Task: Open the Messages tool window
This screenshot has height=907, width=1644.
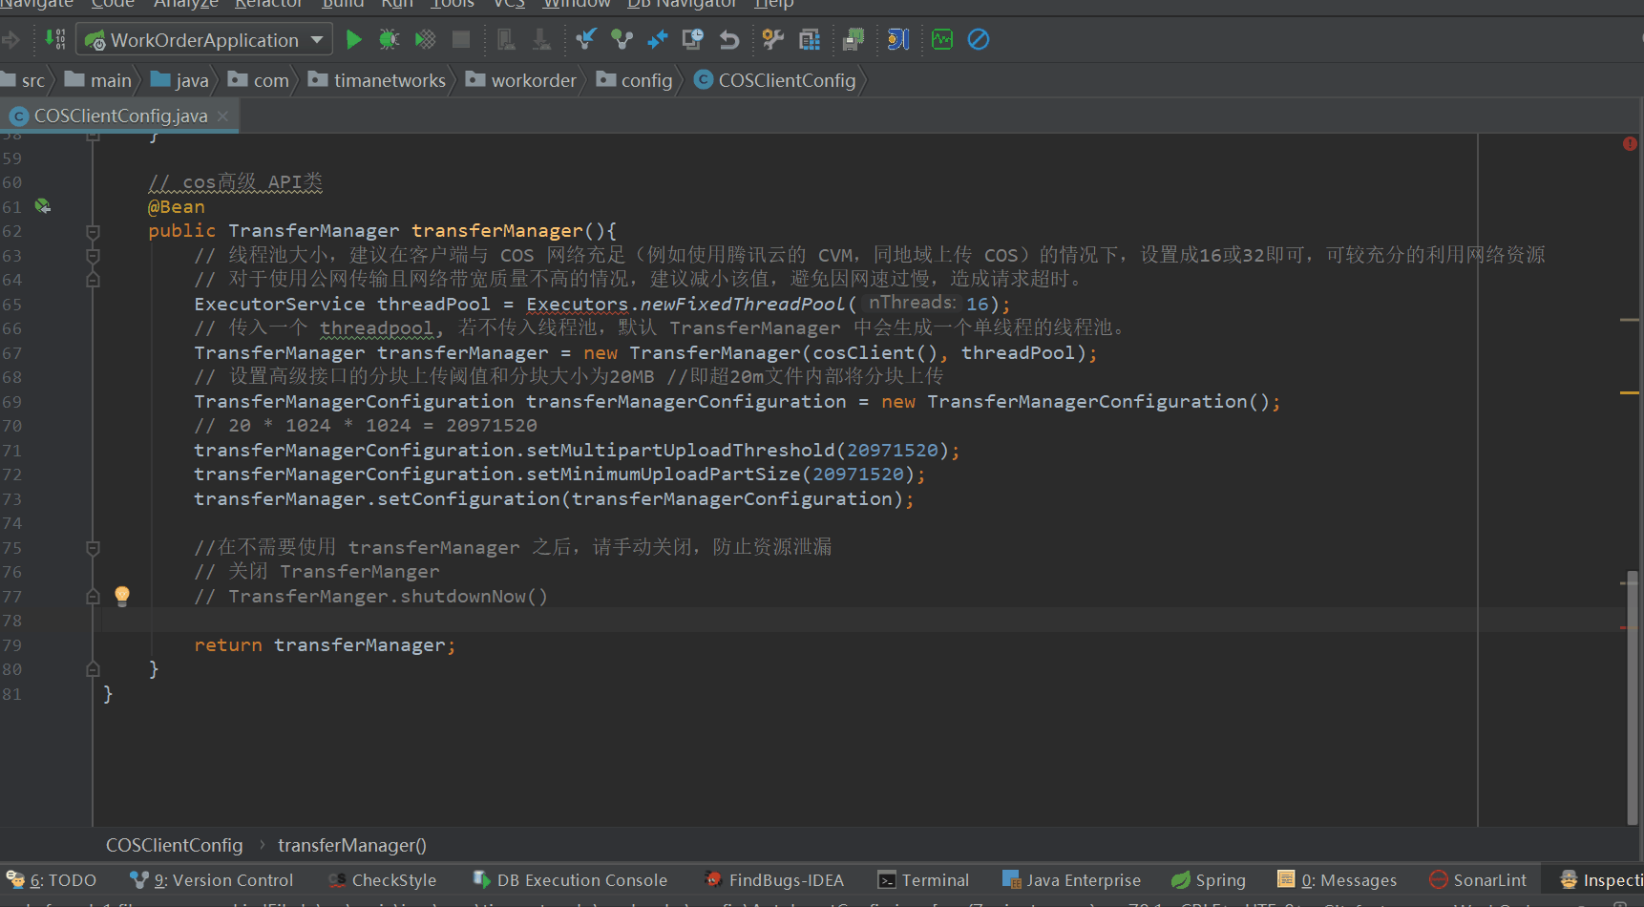Action: (x=1337, y=880)
